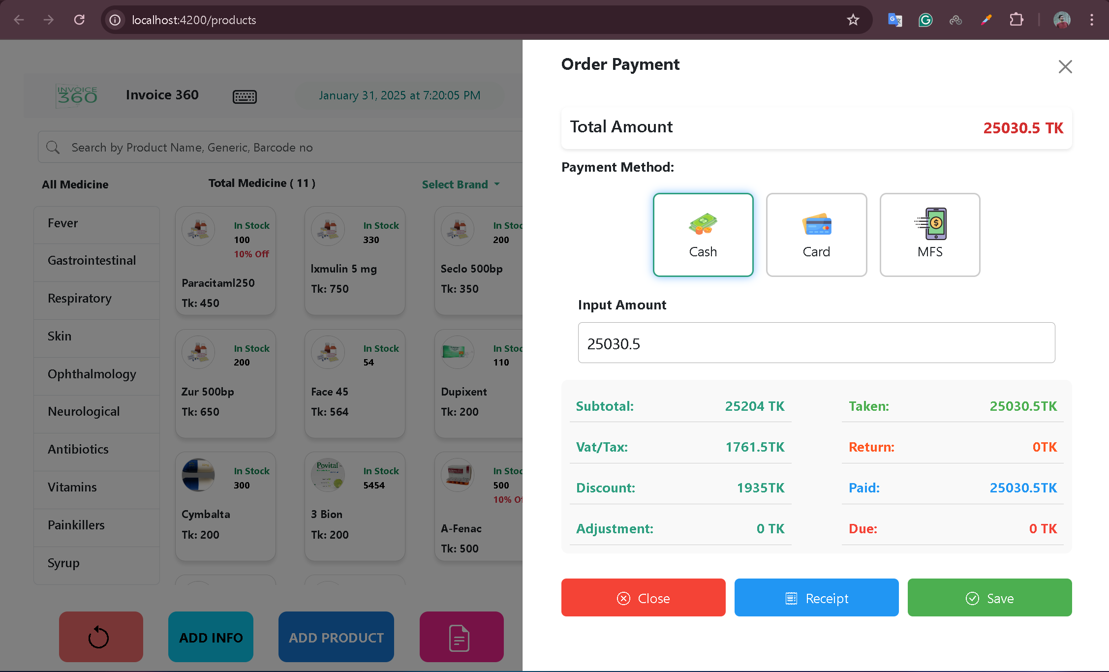Reload the page in browser toolbar
Image resolution: width=1109 pixels, height=672 pixels.
point(79,20)
